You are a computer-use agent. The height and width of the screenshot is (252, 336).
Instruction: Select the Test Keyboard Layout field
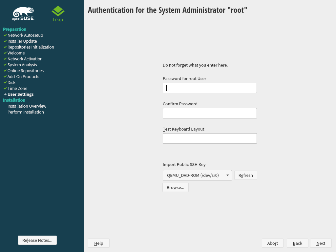point(210,138)
